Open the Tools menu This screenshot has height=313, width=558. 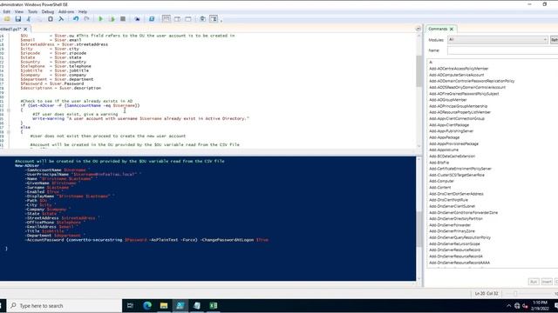tap(32, 11)
